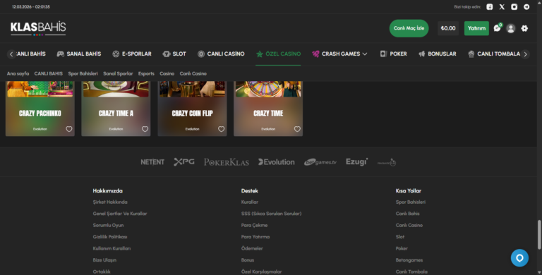Select the Özel Casino tab
Viewport: 542px width, 275px height.
(278, 54)
